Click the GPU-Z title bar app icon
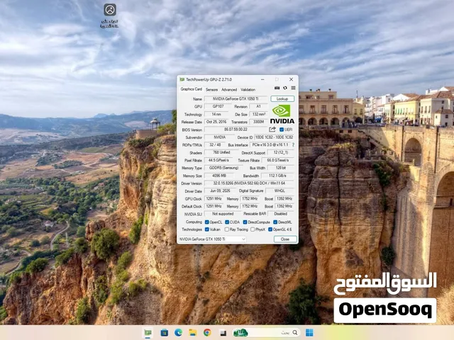The width and height of the screenshot is (454, 340). click(x=182, y=79)
